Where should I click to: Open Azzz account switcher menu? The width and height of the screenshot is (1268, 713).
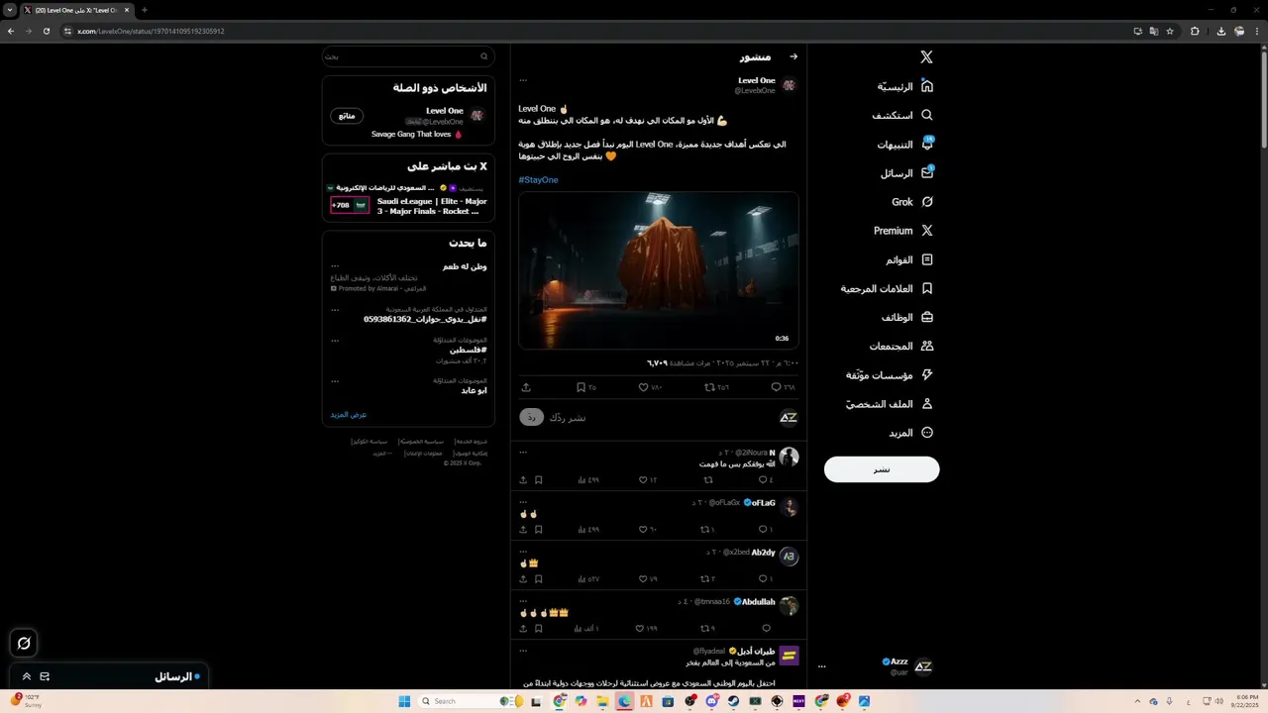pyautogui.click(x=877, y=666)
